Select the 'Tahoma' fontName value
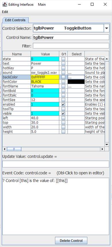The height and width of the screenshot is (247, 112). point(45,86)
